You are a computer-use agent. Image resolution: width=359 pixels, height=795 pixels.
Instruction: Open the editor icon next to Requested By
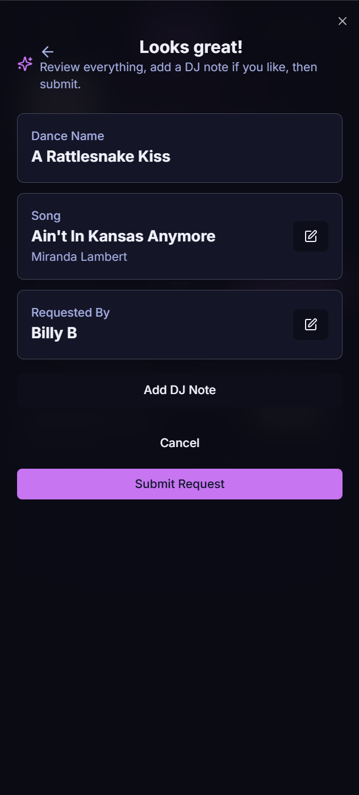[x=310, y=324]
